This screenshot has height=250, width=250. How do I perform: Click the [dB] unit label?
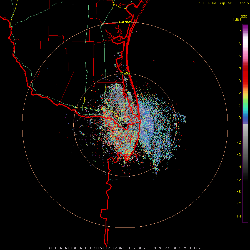pos(237,19)
